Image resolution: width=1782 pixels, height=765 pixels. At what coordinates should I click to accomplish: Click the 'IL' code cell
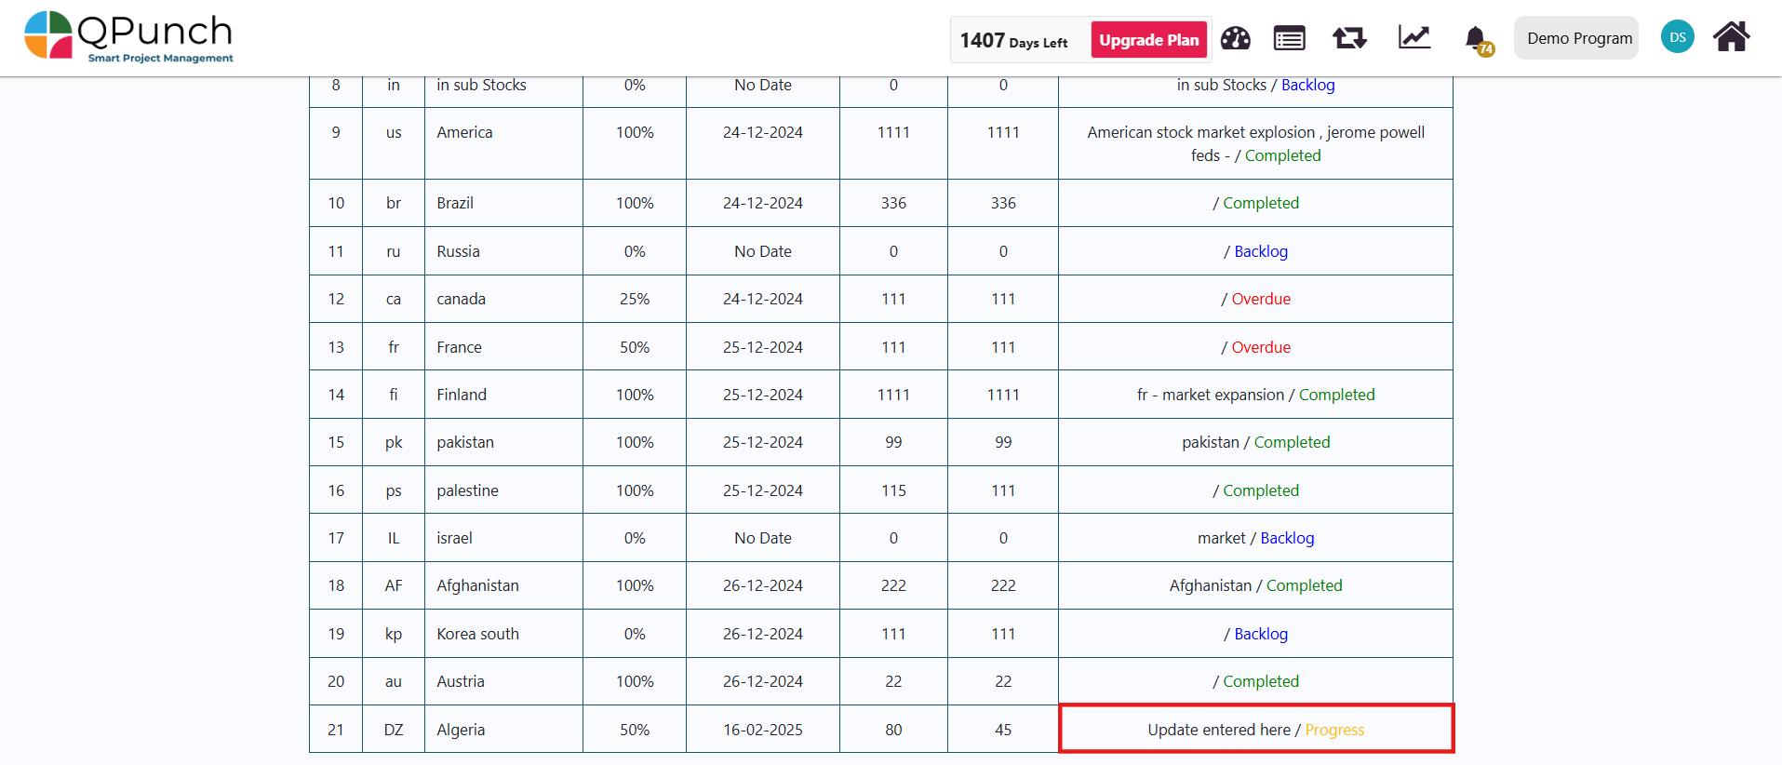(394, 538)
